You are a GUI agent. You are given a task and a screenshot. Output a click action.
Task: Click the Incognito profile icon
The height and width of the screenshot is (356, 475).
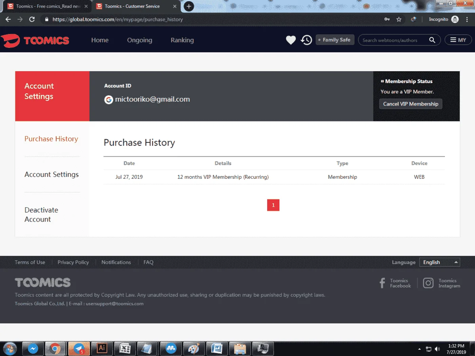(455, 19)
